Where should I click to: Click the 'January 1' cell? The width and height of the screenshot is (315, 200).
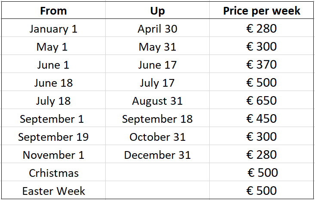pyautogui.click(x=53, y=28)
